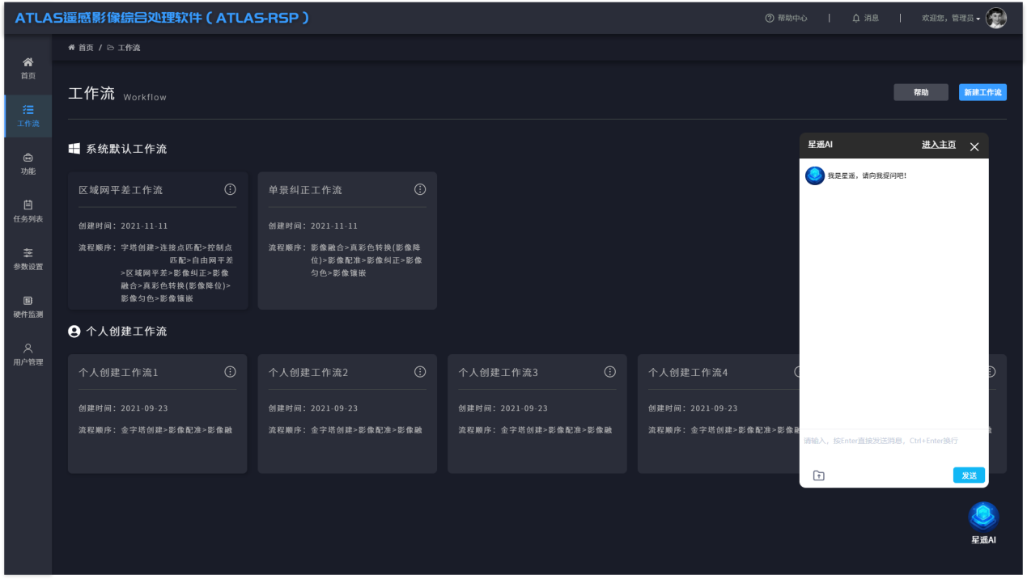Click the chat message input field
Viewport: 1027px width, 579px height.
tap(893, 447)
